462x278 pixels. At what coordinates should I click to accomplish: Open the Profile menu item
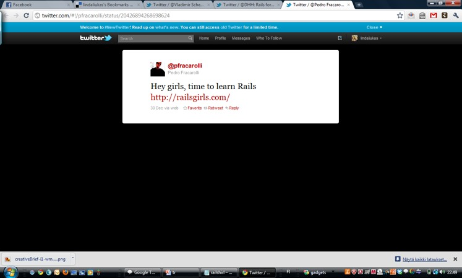point(220,38)
